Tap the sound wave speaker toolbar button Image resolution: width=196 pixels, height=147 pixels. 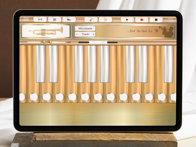click(x=40, y=20)
